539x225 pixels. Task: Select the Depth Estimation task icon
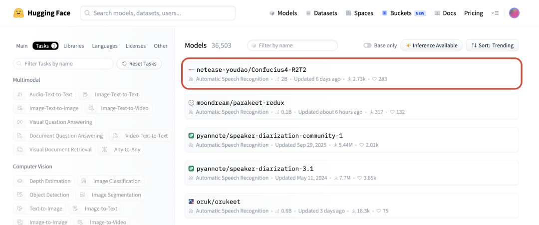tap(20, 181)
